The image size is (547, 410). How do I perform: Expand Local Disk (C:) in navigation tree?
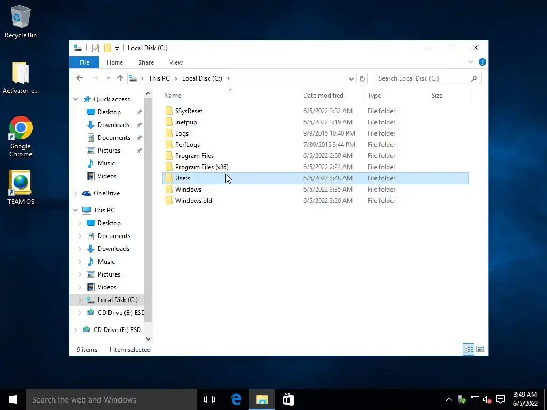80,300
